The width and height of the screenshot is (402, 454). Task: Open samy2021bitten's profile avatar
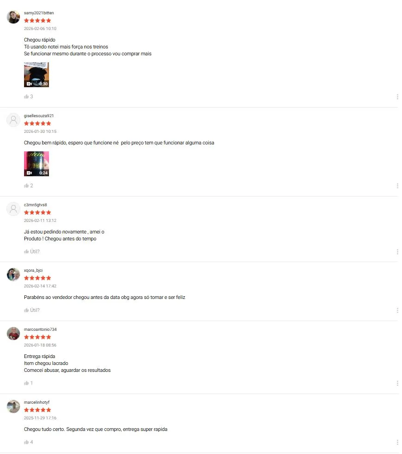click(x=13, y=17)
